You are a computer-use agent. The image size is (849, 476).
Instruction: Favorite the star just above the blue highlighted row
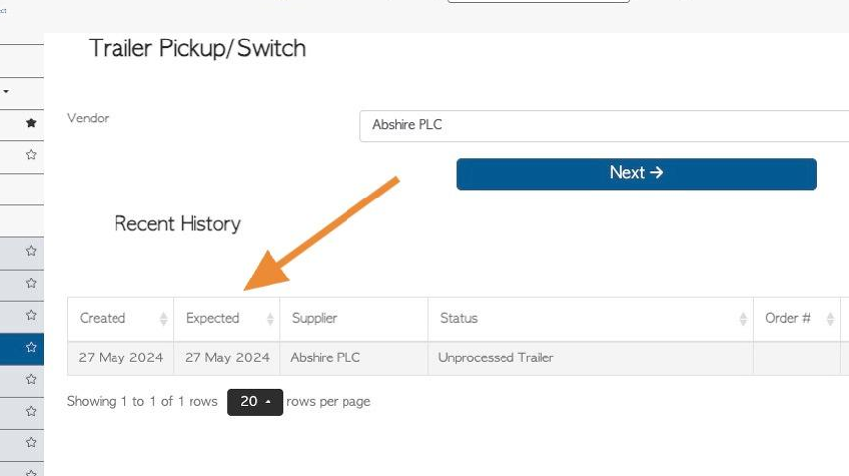[x=31, y=315]
